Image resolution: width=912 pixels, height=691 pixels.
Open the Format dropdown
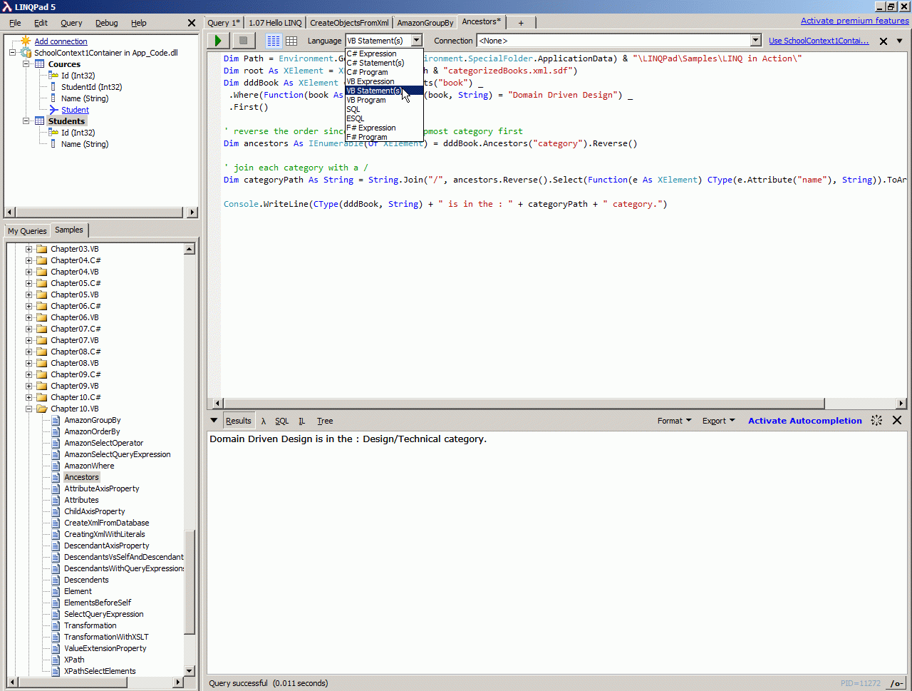674,421
